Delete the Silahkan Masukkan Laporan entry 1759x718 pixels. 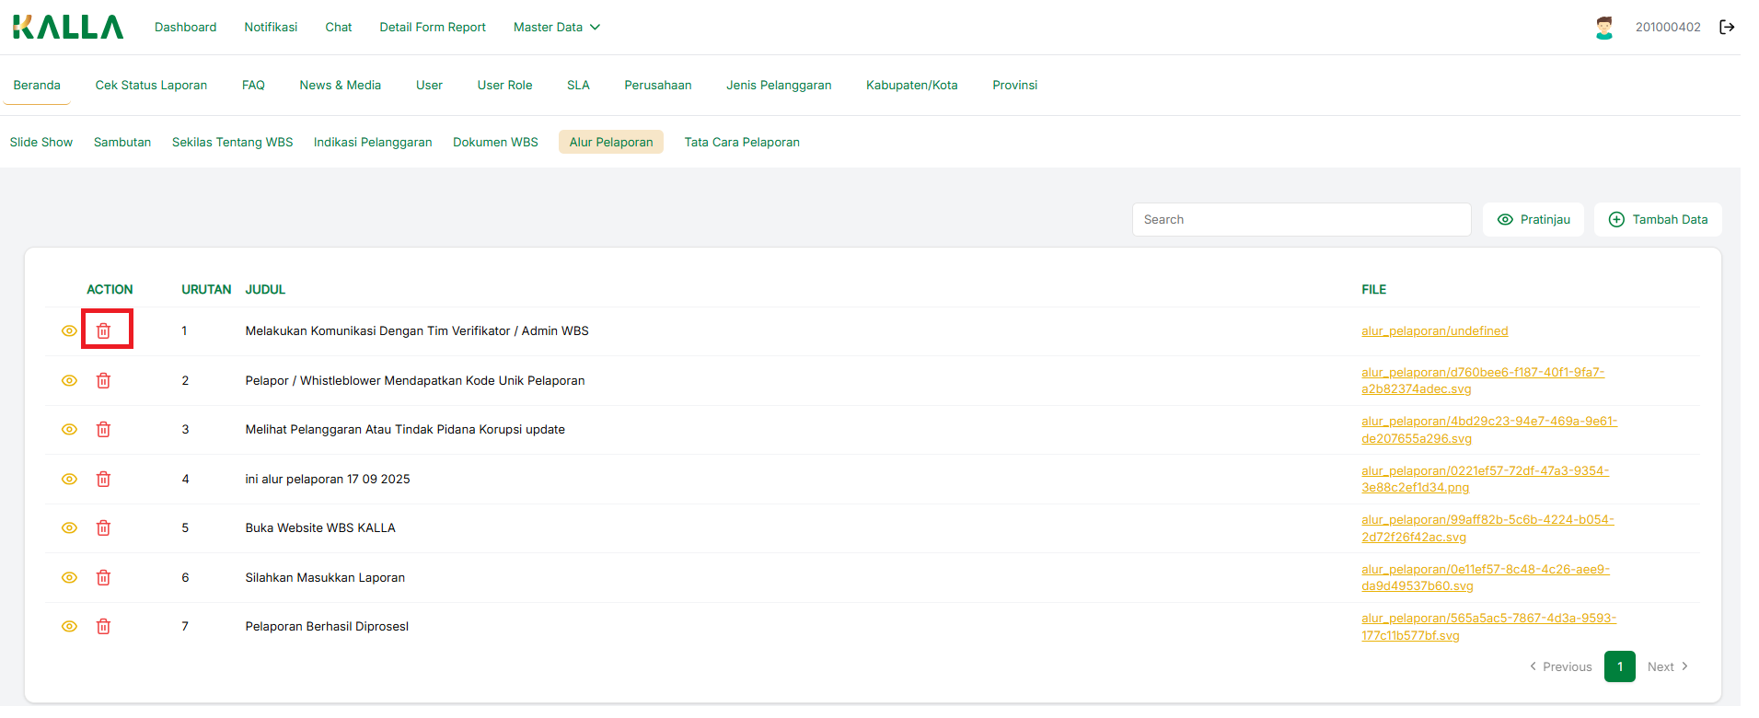[104, 577]
